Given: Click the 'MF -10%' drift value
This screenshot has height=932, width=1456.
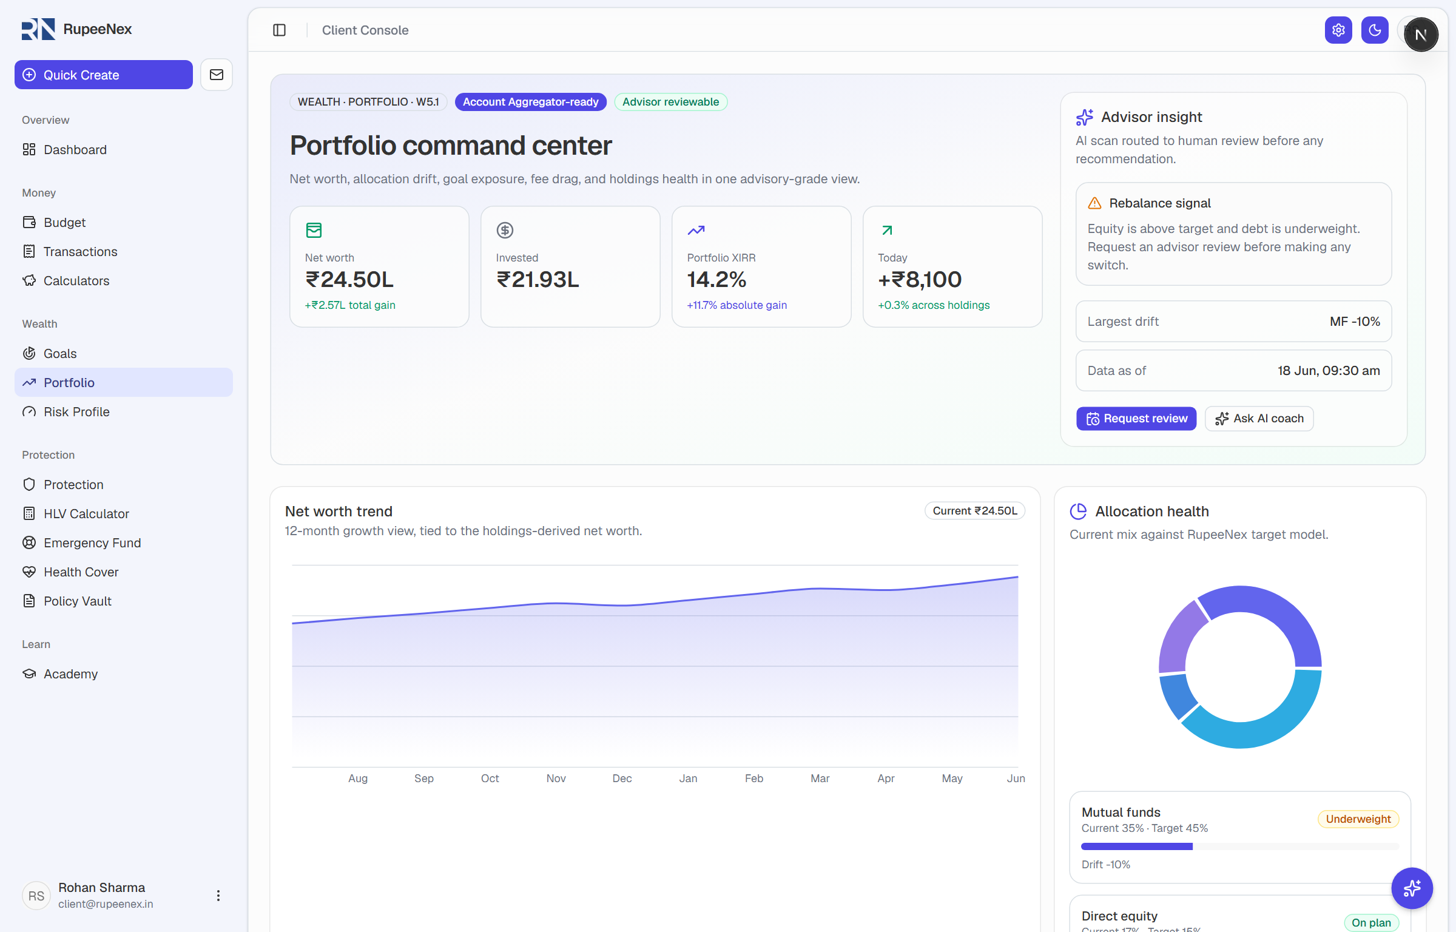Looking at the screenshot, I should (1355, 322).
